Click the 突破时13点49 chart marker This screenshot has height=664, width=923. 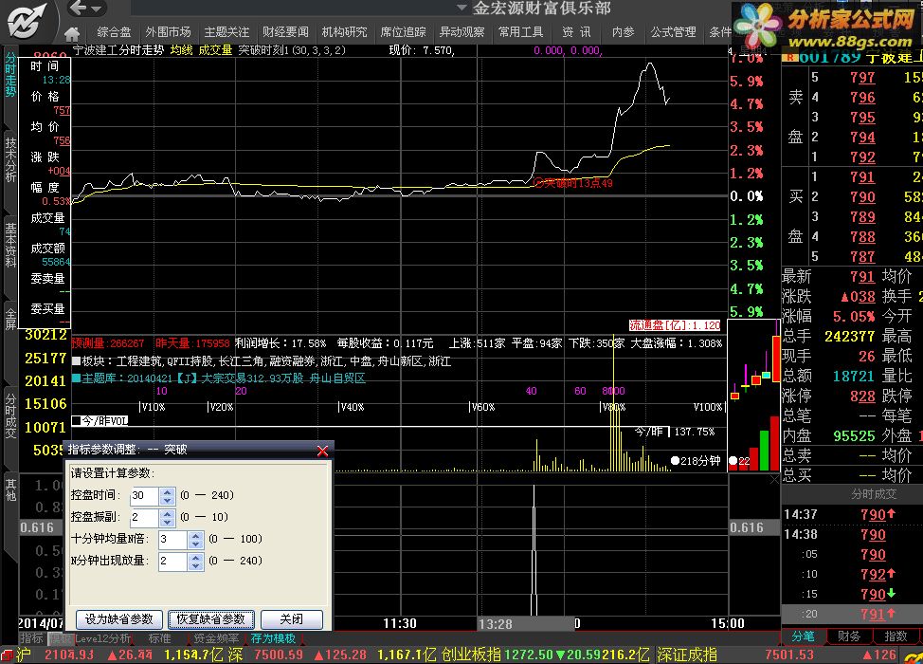tap(572, 183)
